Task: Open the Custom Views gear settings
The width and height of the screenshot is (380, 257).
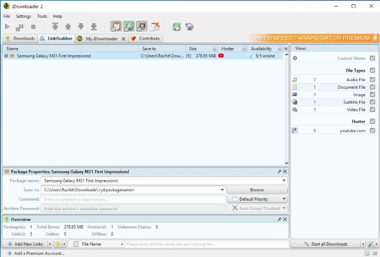Action: coord(295,58)
